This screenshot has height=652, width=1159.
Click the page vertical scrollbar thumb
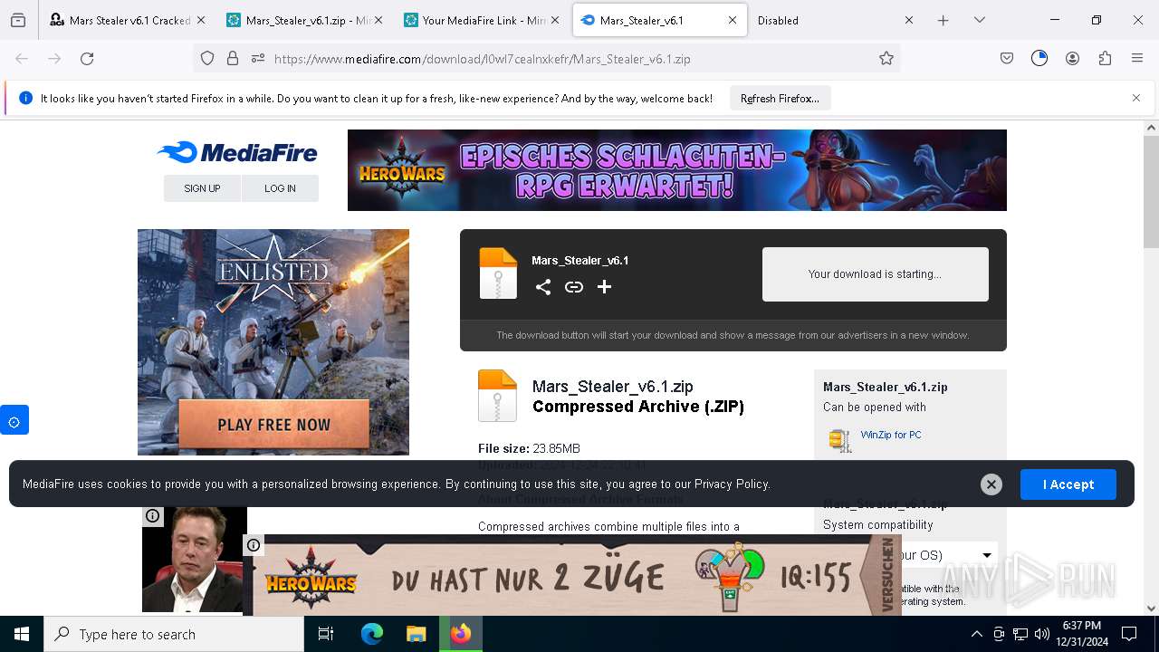pos(1151,192)
